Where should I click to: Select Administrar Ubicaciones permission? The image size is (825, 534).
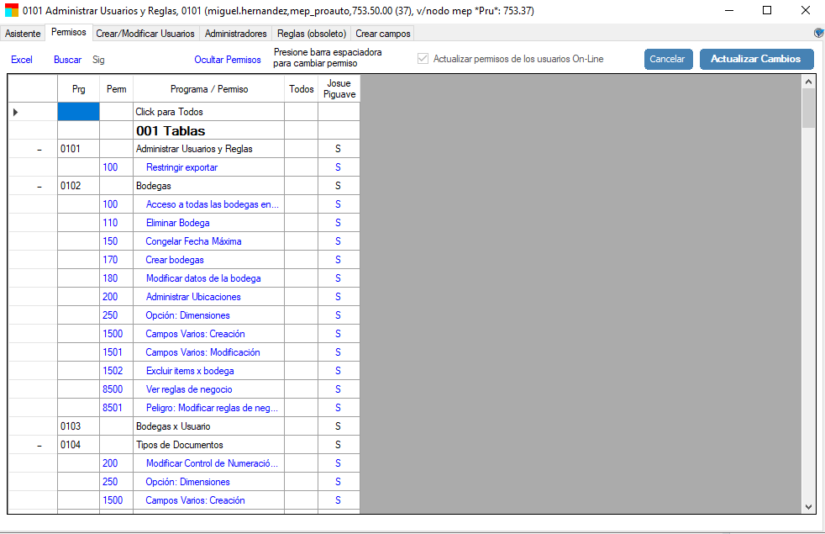click(209, 297)
